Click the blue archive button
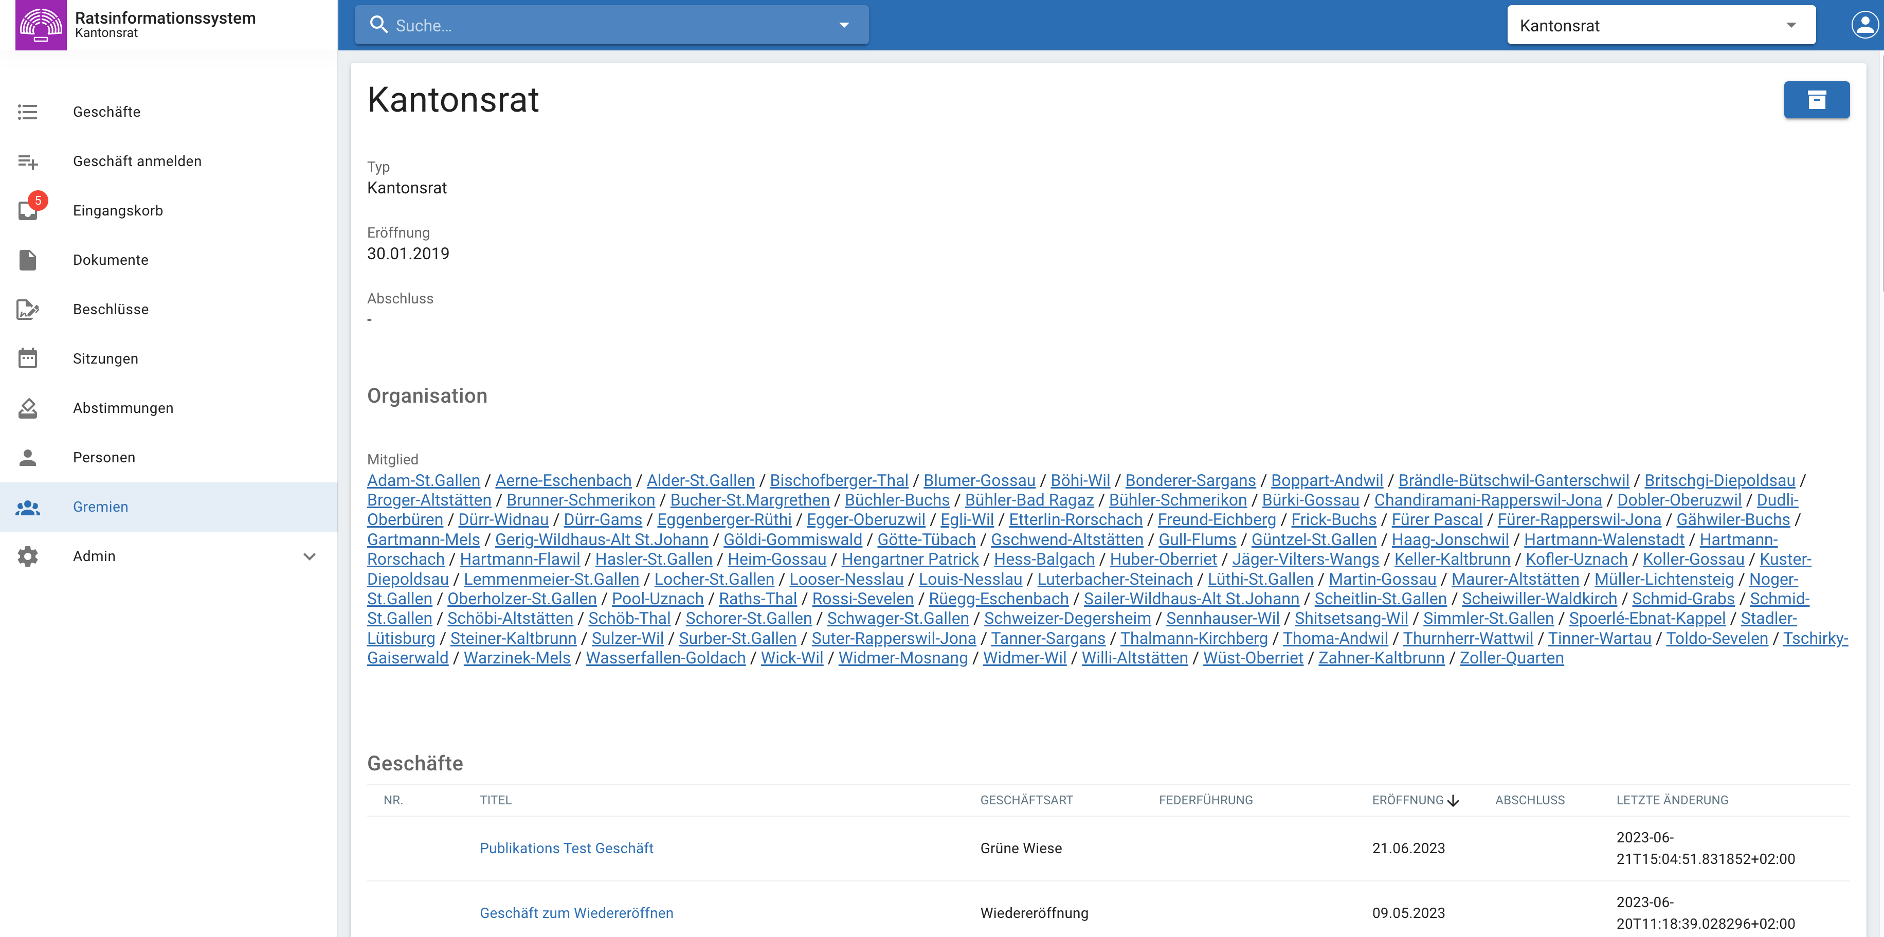The height and width of the screenshot is (937, 1884). tap(1816, 99)
